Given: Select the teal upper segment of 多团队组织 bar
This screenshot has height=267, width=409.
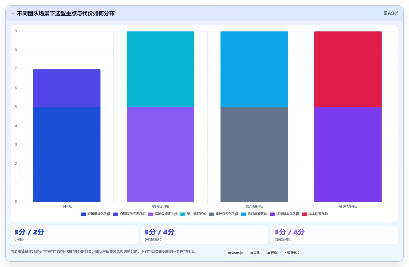Looking at the screenshot, I should click(x=160, y=69).
